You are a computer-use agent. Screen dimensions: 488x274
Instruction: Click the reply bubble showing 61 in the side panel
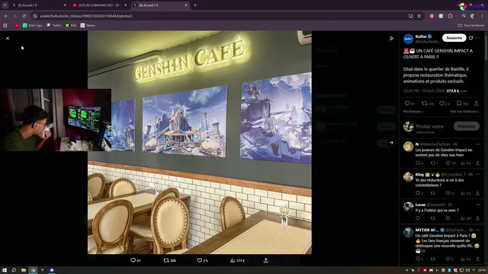click(407, 104)
